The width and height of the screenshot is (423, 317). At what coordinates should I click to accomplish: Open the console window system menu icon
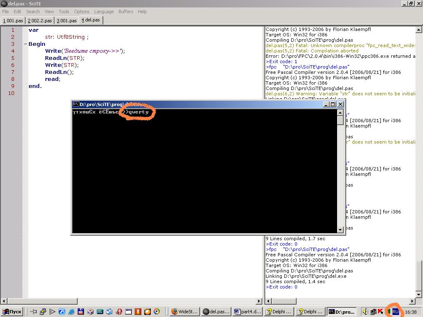tap(76, 104)
